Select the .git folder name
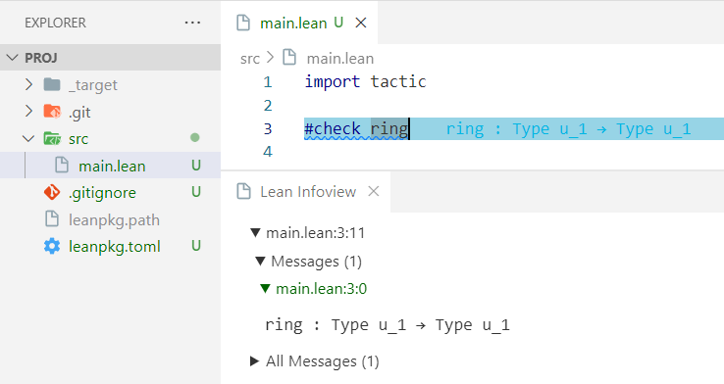The image size is (724, 384). pyautogui.click(x=79, y=113)
